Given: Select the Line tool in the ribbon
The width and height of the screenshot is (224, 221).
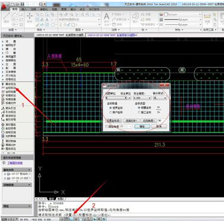Looking at the screenshot, I should [x=6, y=17].
